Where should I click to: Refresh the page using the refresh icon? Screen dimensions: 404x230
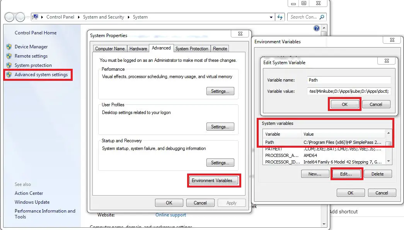280,17
